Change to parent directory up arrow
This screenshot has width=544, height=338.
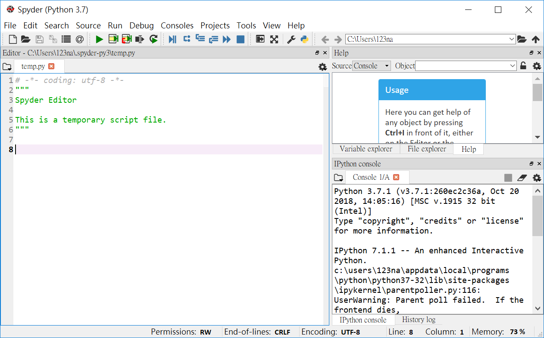(x=536, y=40)
